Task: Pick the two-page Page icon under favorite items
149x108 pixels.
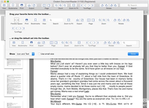Action: [x=89, y=20]
